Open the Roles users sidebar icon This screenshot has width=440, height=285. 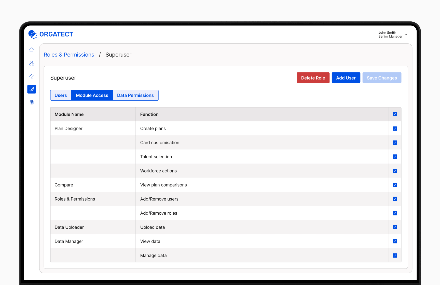pos(32,89)
